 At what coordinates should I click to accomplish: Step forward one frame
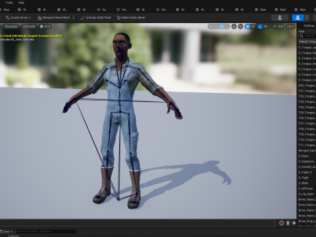click(x=294, y=223)
